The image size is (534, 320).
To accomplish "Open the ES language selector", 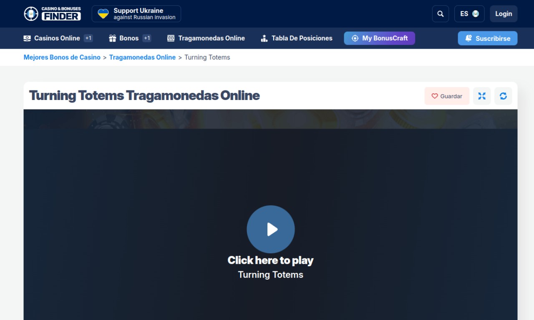I will [469, 14].
